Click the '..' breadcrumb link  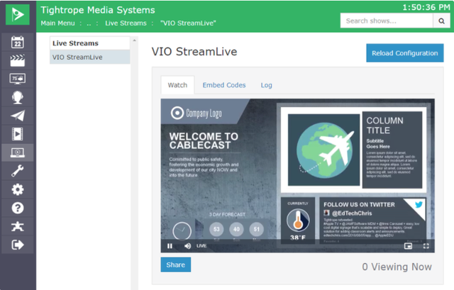point(89,23)
